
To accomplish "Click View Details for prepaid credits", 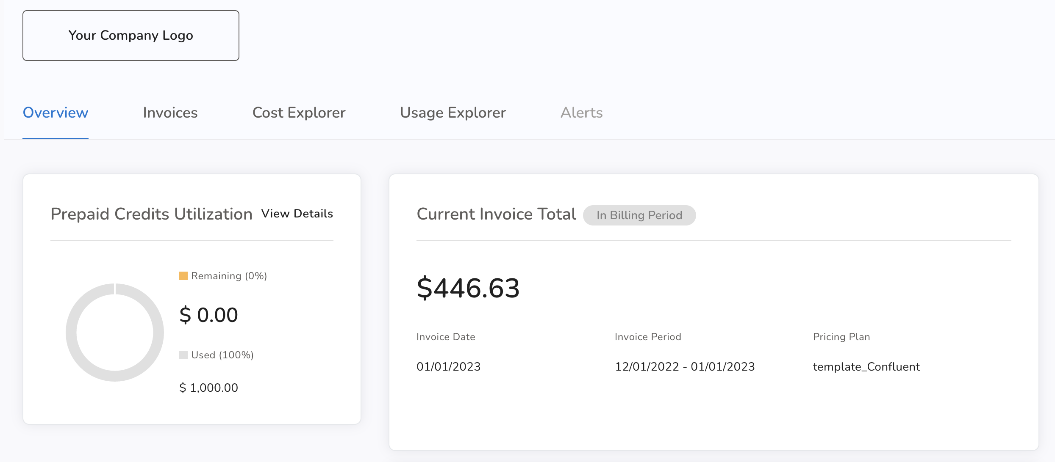I will tap(297, 214).
